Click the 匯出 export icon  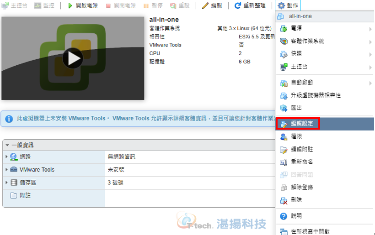pyautogui.click(x=284, y=108)
